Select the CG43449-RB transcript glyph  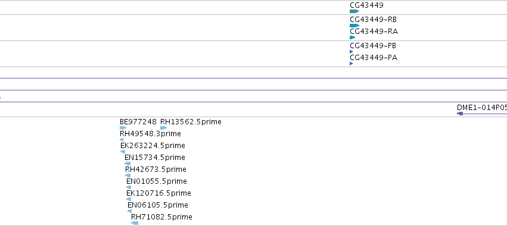pos(354,26)
